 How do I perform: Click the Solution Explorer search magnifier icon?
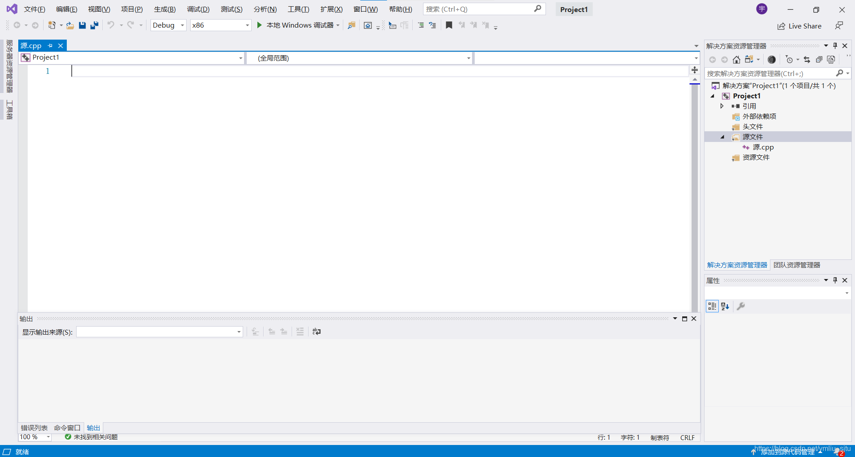click(839, 73)
